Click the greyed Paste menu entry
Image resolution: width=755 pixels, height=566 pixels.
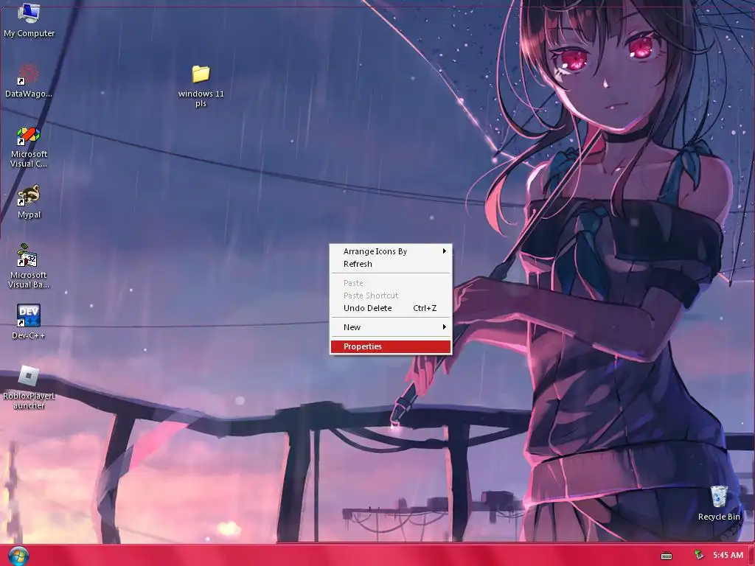point(391,283)
